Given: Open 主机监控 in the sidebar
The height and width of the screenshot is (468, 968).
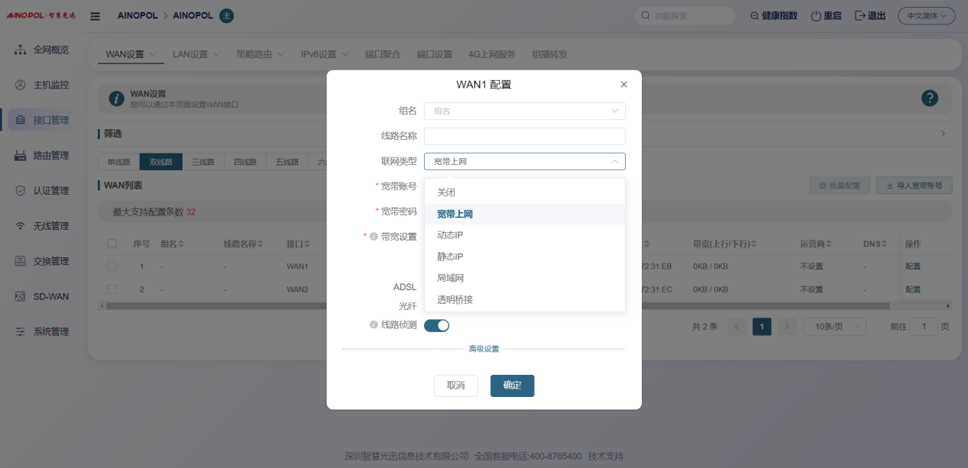Looking at the screenshot, I should click(x=50, y=85).
